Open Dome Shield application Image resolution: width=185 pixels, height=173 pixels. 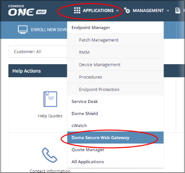pos(115,114)
